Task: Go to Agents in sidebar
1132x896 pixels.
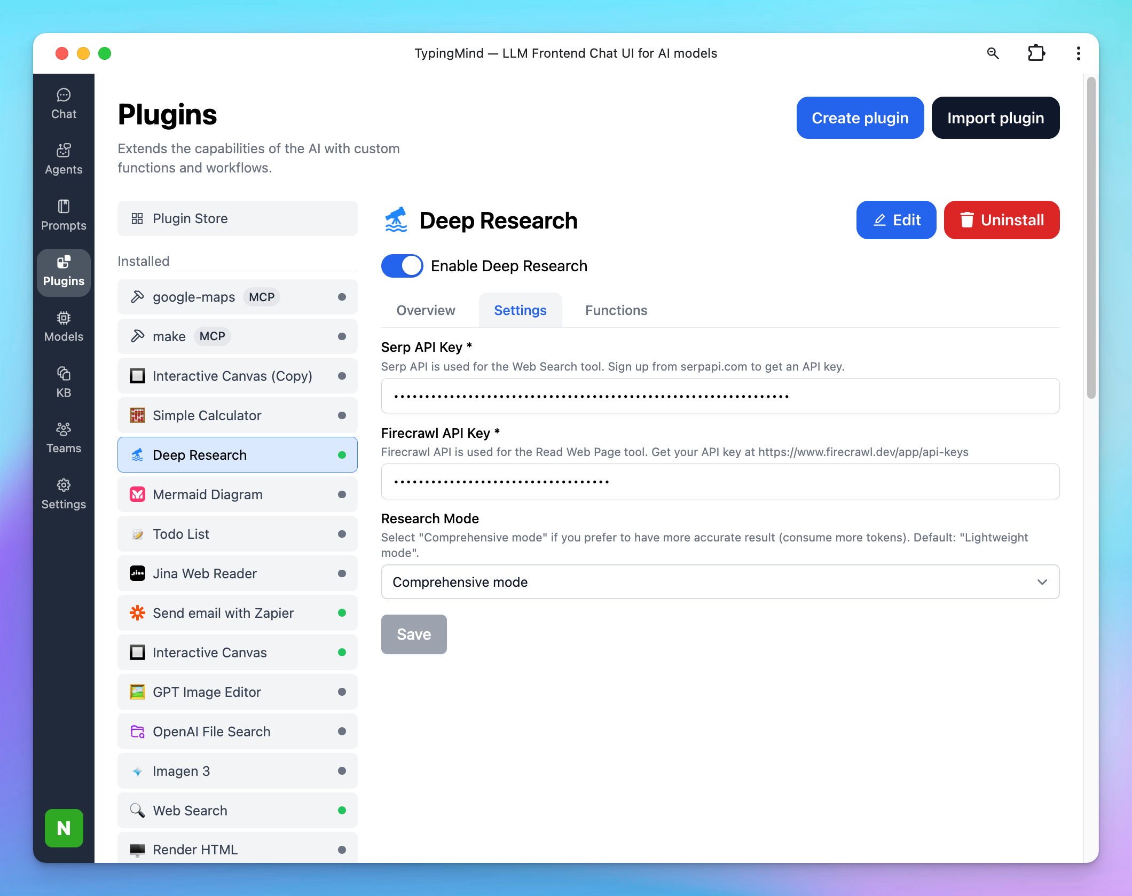Action: tap(64, 159)
